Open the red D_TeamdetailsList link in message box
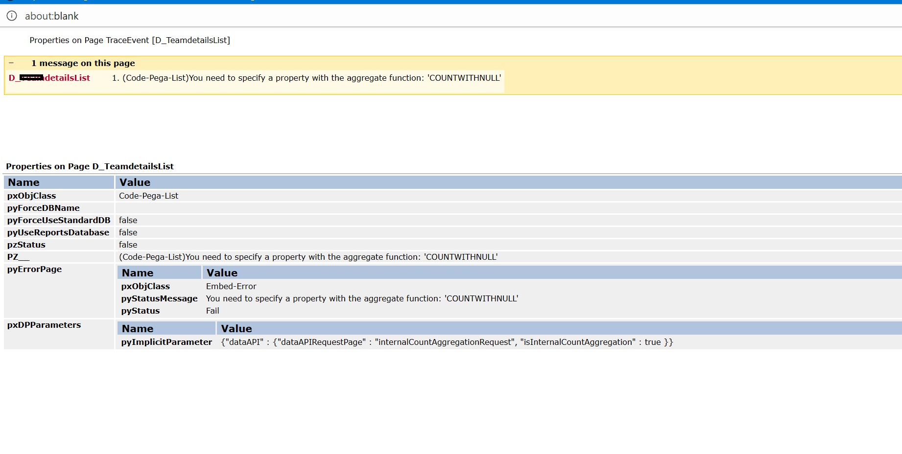This screenshot has width=902, height=454. (49, 78)
